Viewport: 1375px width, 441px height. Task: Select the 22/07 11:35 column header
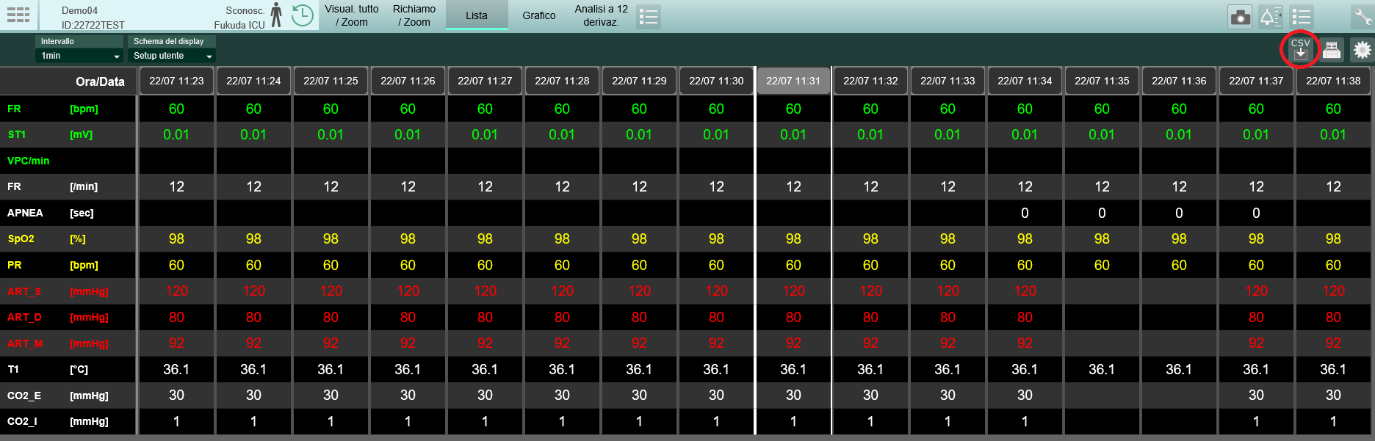coord(1102,81)
